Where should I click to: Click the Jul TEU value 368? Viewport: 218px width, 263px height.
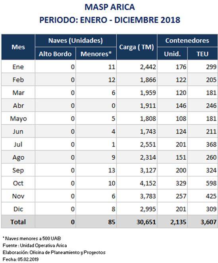[211, 145]
